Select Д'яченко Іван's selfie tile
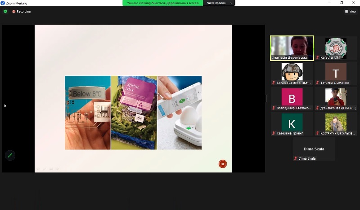This screenshot has height=210, width=360. click(336, 99)
